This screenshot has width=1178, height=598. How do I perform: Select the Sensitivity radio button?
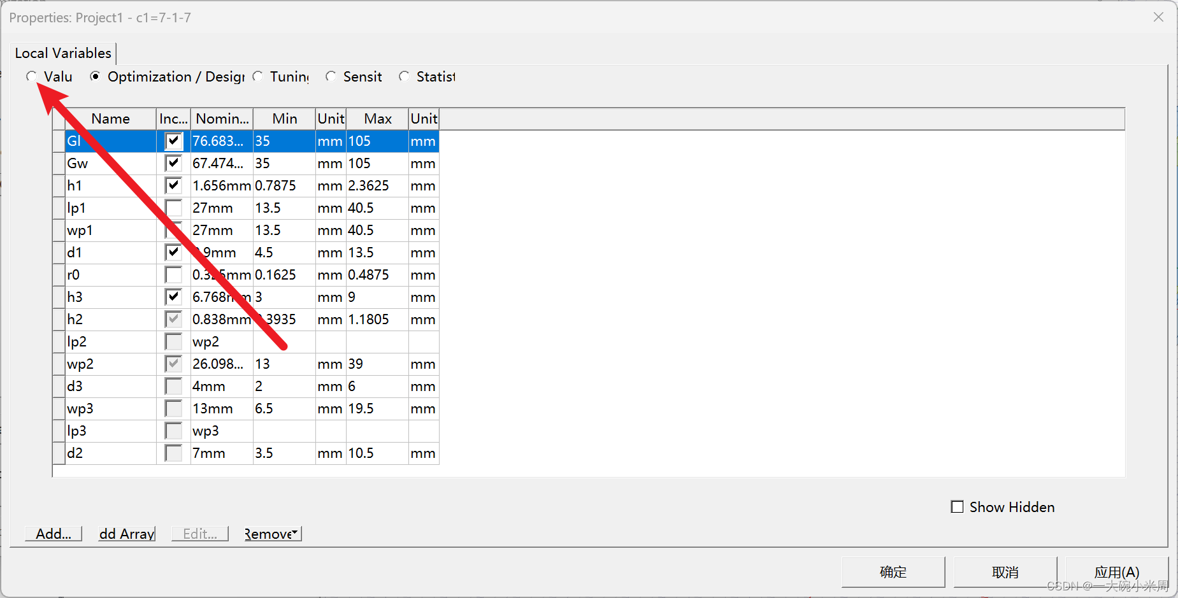pyautogui.click(x=331, y=76)
